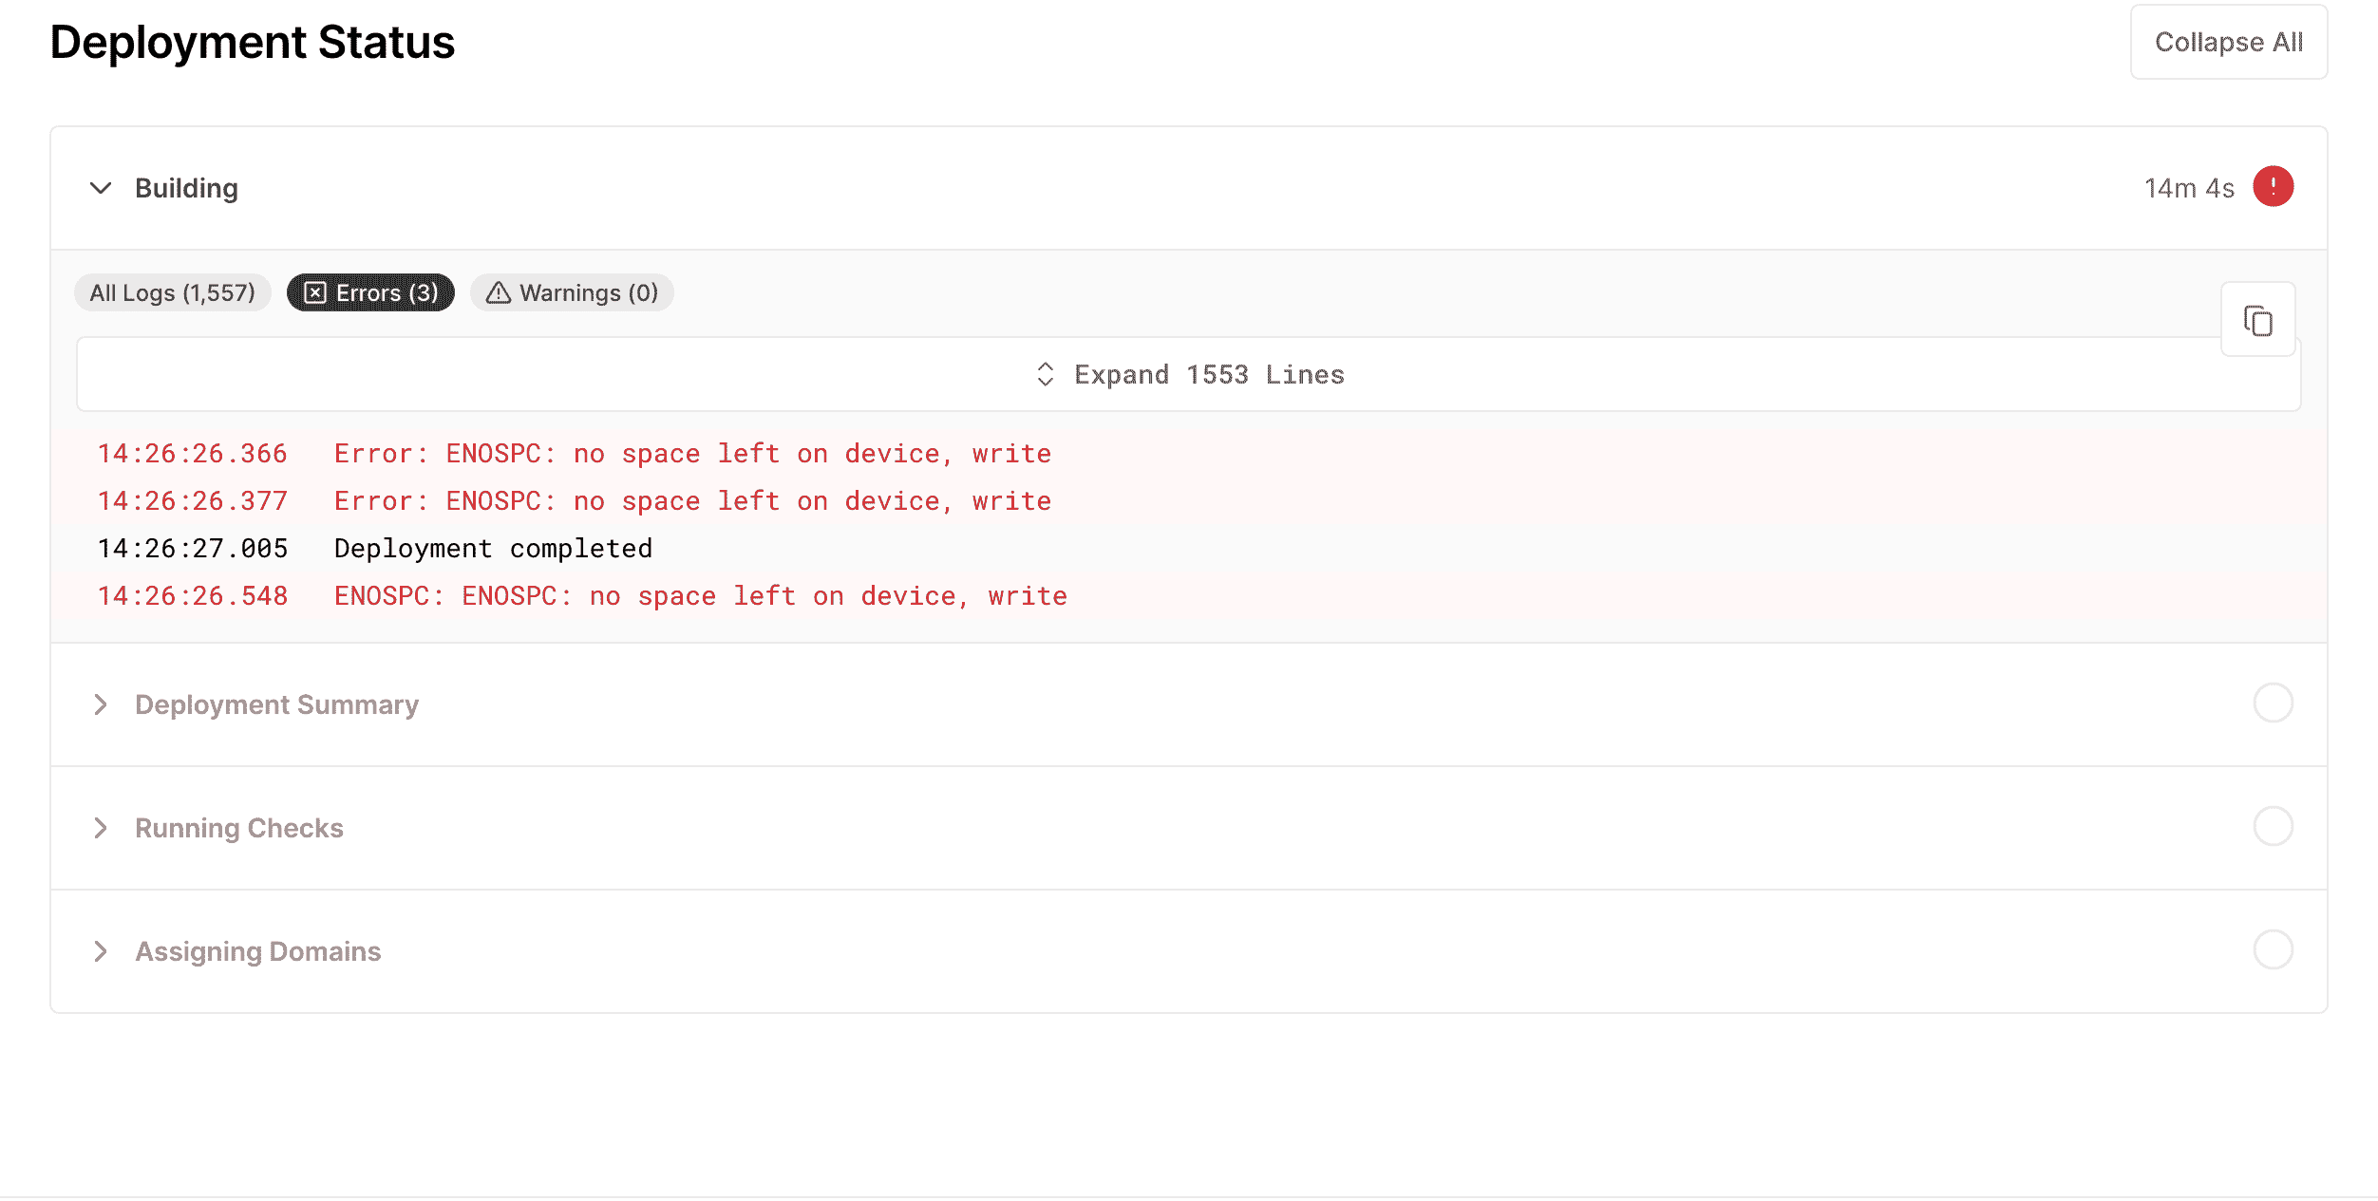Image resolution: width=2378 pixels, height=1201 pixels.
Task: Click the red error status icon
Action: click(x=2273, y=187)
